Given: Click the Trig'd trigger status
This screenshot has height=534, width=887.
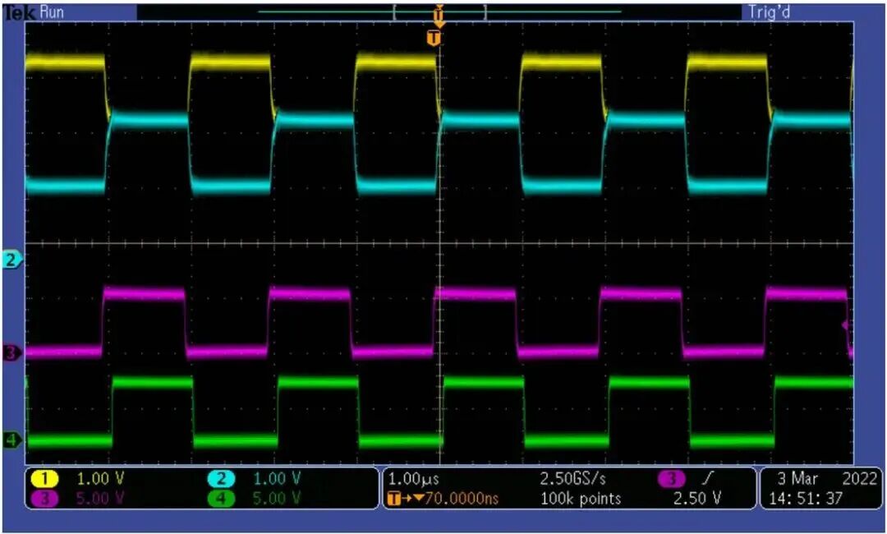Looking at the screenshot, I should pos(769,12).
